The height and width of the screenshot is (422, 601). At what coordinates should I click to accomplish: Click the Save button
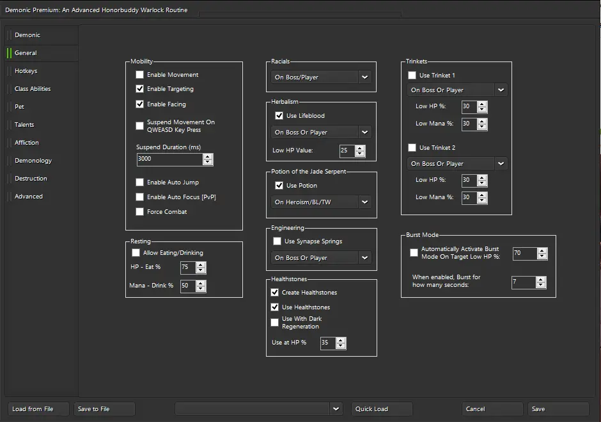point(558,409)
